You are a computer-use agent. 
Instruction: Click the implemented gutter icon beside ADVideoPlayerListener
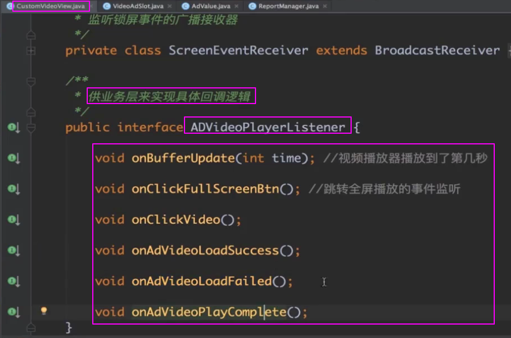tap(13, 128)
